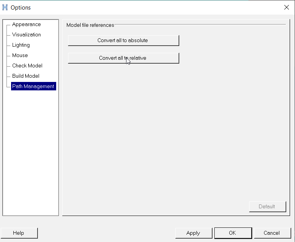
Task: Cancel the Options dialog
Action: (272, 233)
